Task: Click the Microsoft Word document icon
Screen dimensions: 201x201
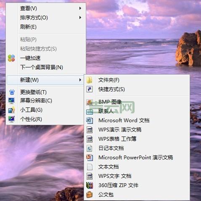Action: (x=90, y=121)
